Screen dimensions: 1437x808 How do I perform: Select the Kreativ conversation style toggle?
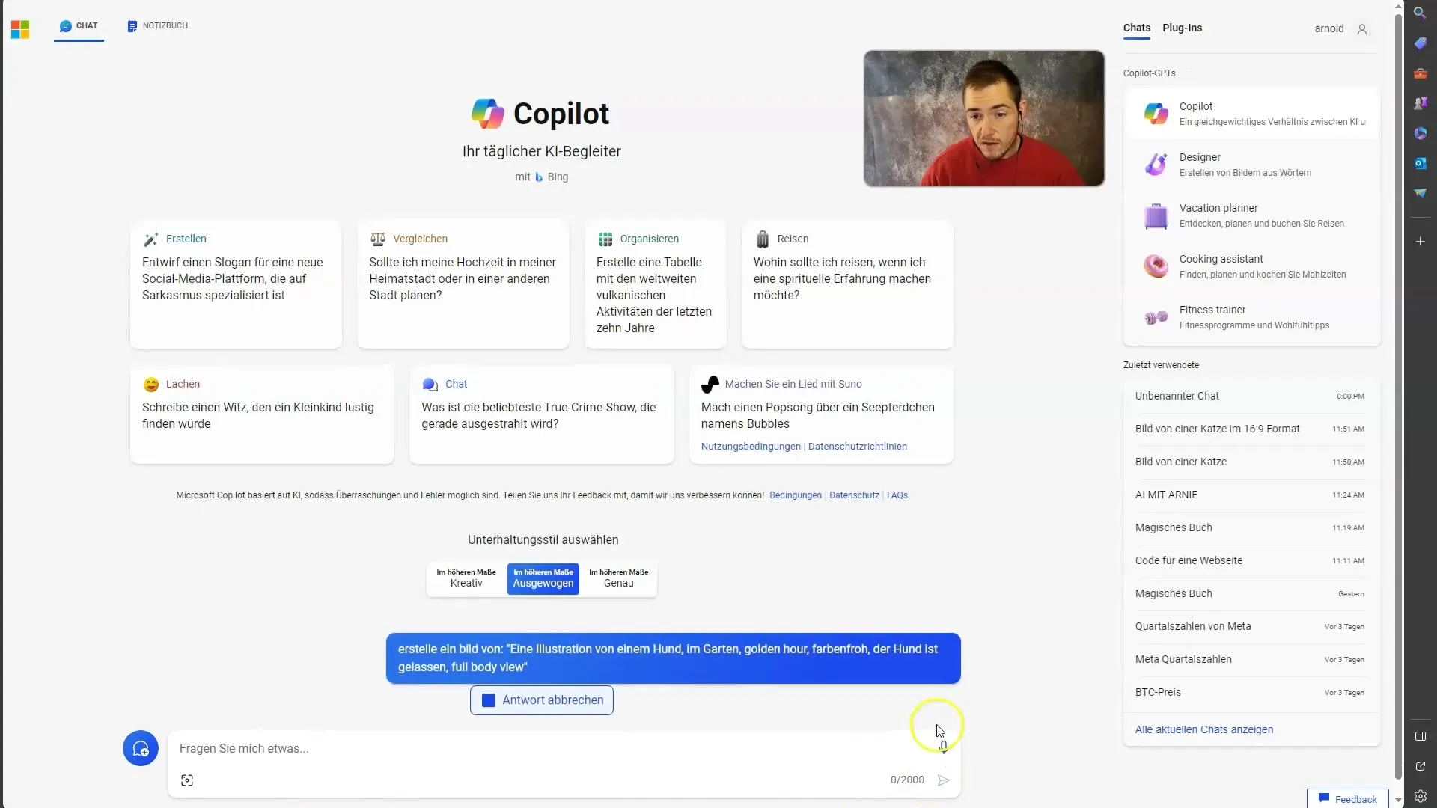click(x=465, y=578)
